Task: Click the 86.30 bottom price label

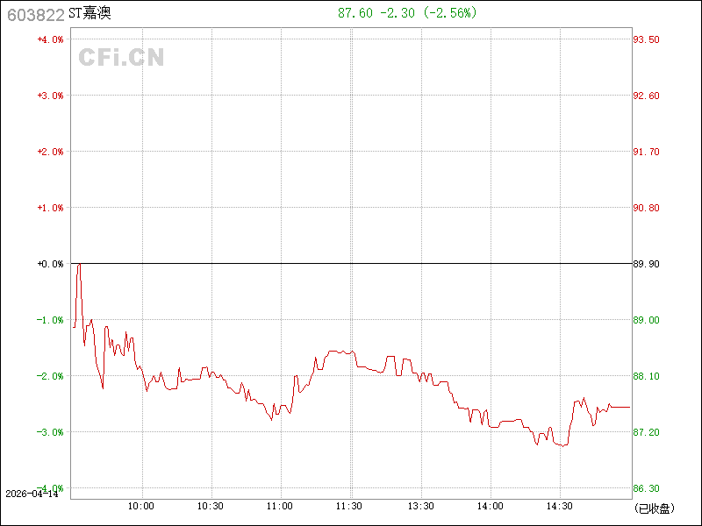Action: point(648,488)
